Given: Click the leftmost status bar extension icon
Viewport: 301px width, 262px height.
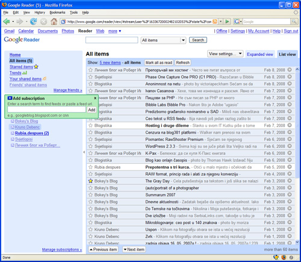Looking at the screenshot, I should (x=276, y=257).
